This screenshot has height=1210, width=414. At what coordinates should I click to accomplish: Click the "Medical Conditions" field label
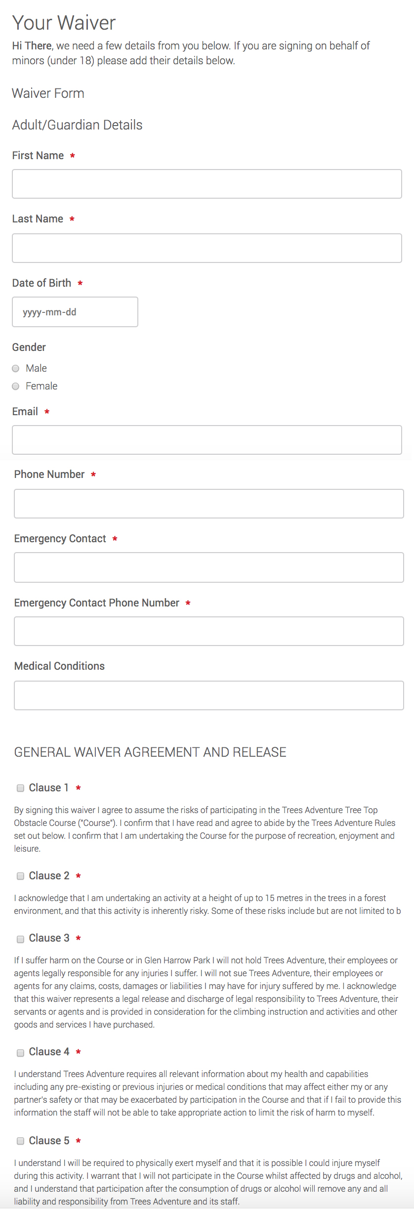click(x=59, y=666)
